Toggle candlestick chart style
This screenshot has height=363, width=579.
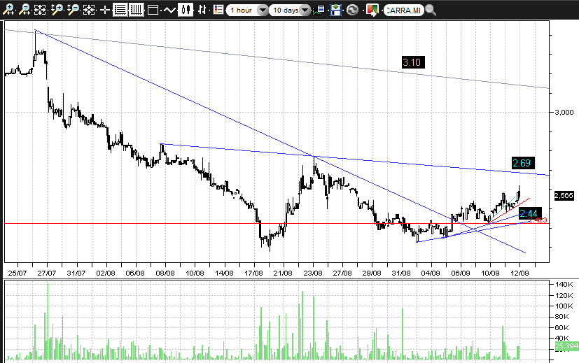[186, 10]
